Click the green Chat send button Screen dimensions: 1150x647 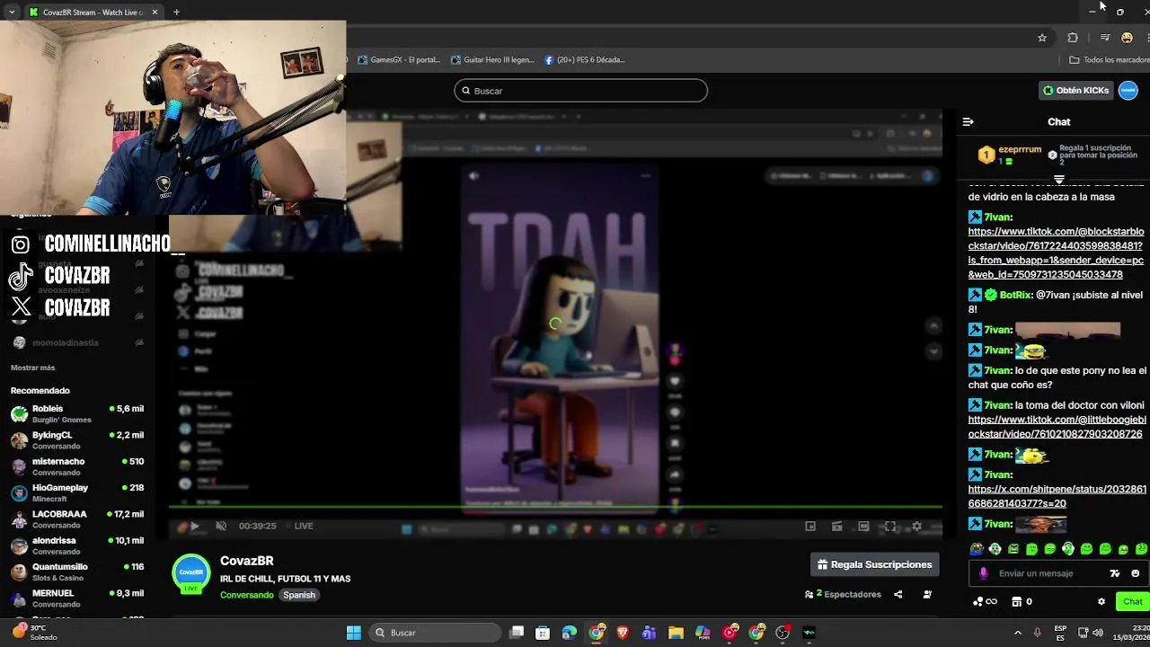[1132, 601]
